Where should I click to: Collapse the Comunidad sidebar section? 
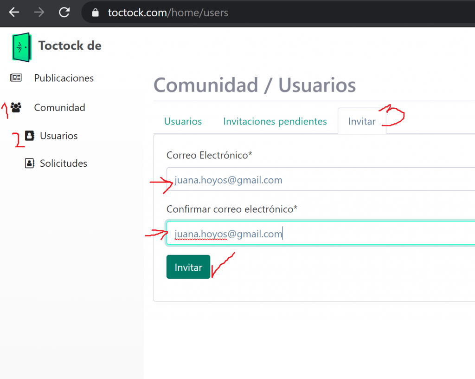coord(59,108)
